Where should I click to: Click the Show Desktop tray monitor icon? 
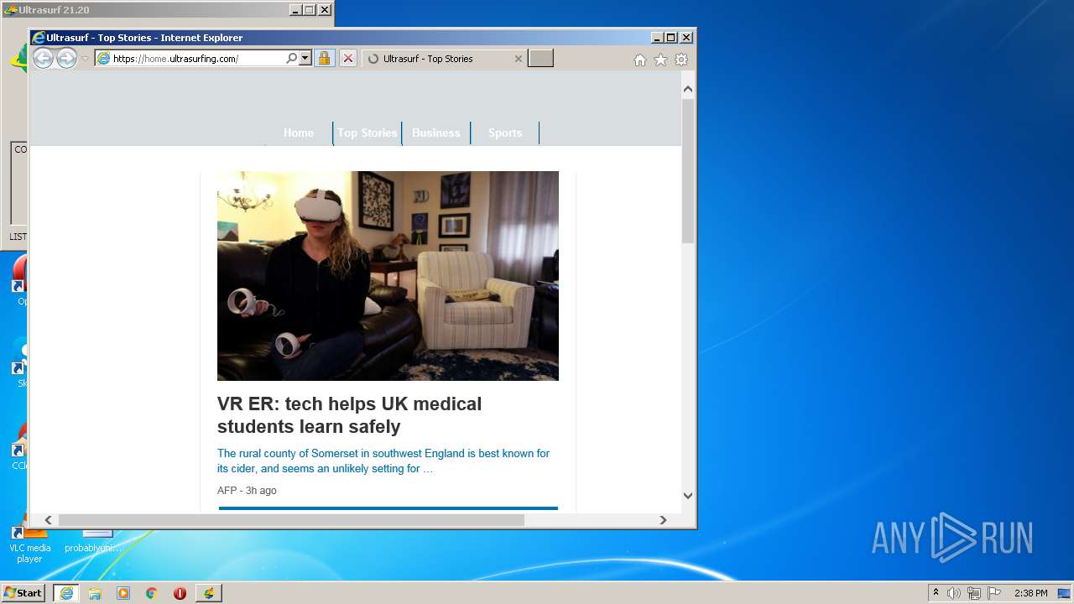(1065, 593)
